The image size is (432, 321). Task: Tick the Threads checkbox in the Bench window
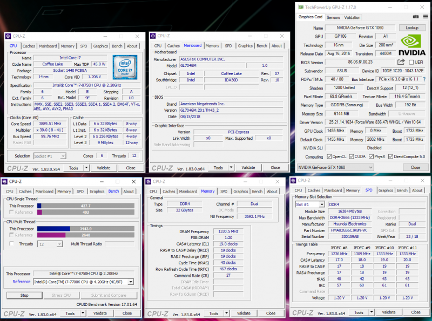(x=11, y=244)
